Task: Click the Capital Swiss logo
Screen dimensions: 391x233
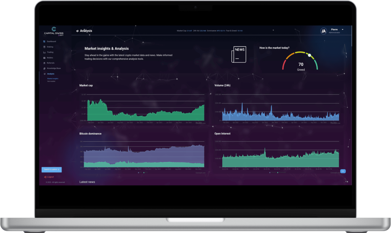Action: (53, 32)
